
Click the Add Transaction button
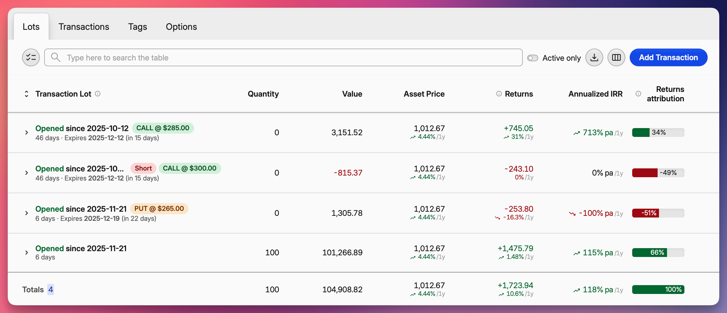tap(668, 57)
